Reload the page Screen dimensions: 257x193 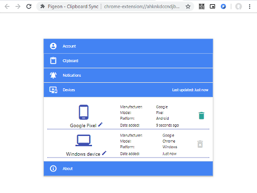[29, 7]
